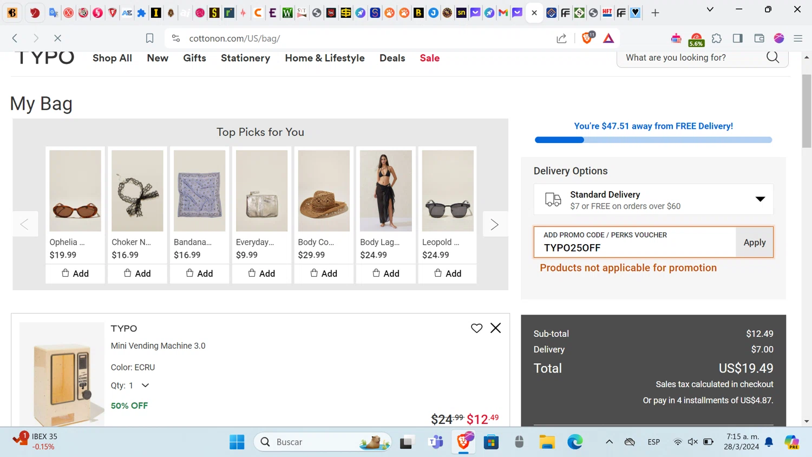
Task: Apply the promo code
Action: coord(754,242)
